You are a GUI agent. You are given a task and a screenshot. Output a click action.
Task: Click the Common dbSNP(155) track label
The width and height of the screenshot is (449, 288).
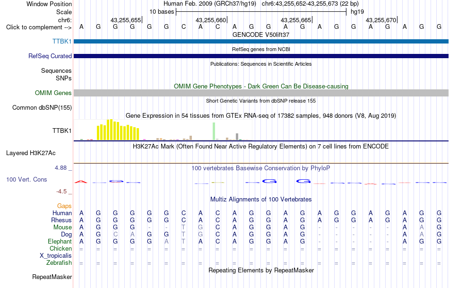click(x=42, y=107)
